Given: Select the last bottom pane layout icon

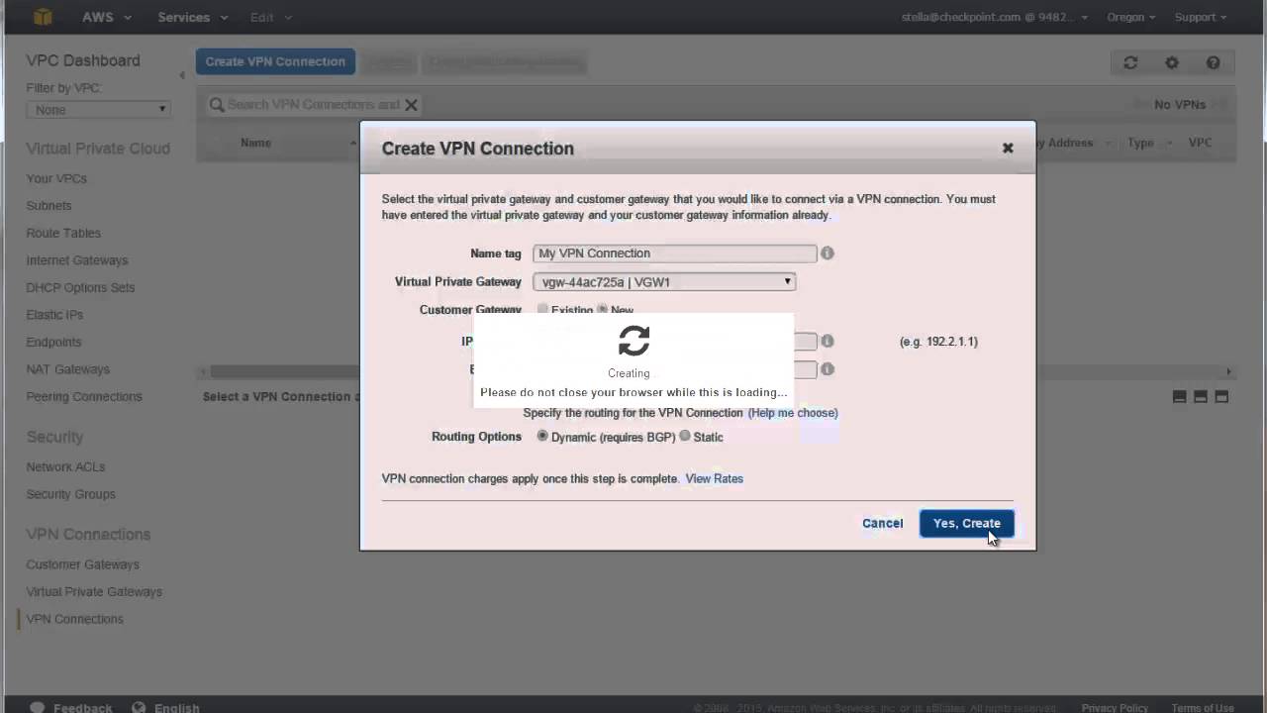Looking at the screenshot, I should (x=1221, y=396).
